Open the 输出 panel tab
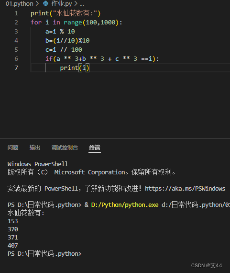230x273 pixels. [35, 148]
